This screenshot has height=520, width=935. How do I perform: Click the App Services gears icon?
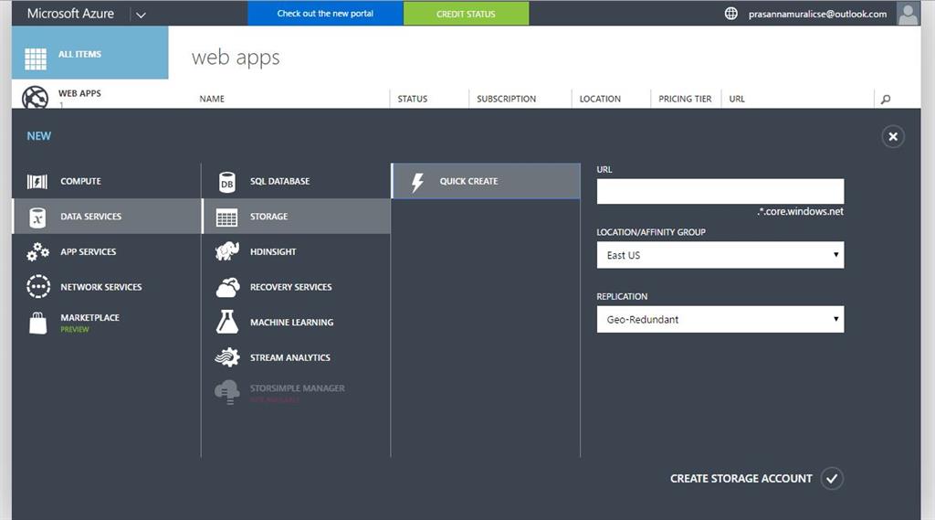pos(37,251)
